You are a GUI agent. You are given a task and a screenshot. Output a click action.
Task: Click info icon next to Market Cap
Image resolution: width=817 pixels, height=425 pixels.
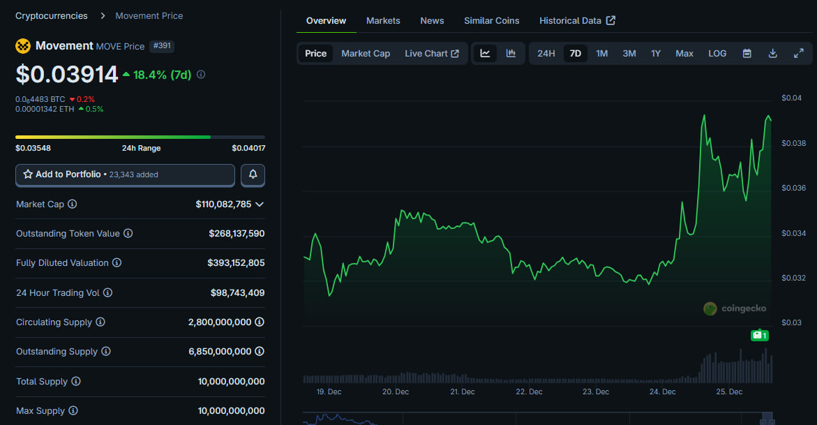[x=73, y=204]
